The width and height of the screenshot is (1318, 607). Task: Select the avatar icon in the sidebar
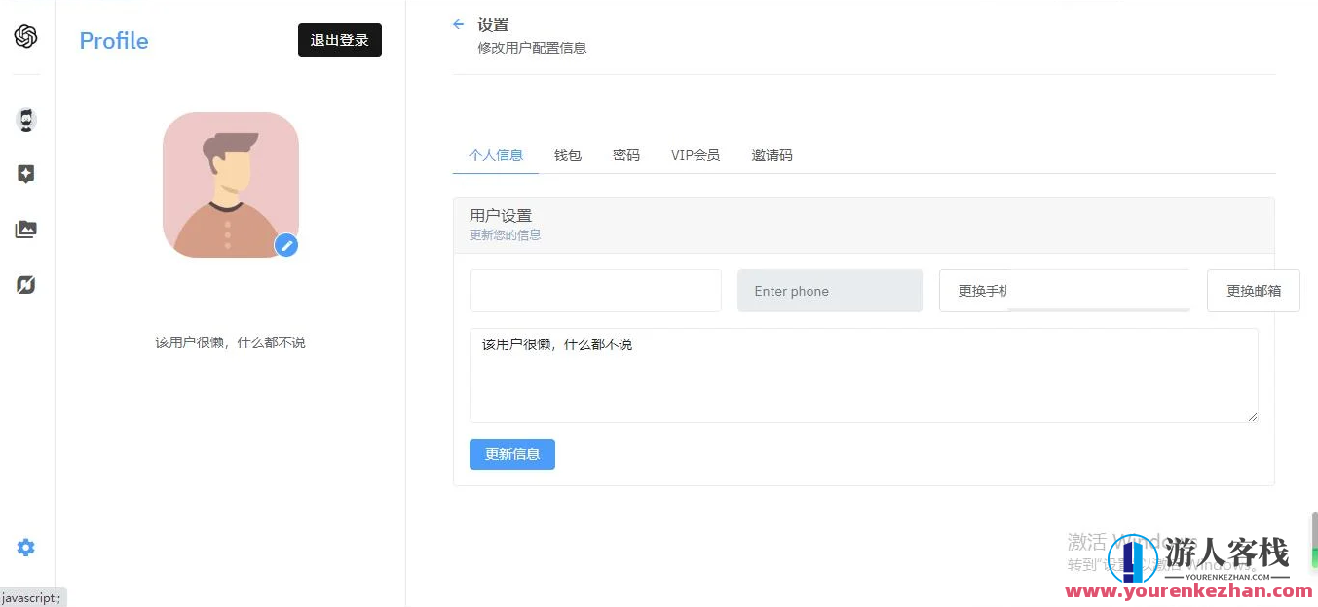click(26, 120)
